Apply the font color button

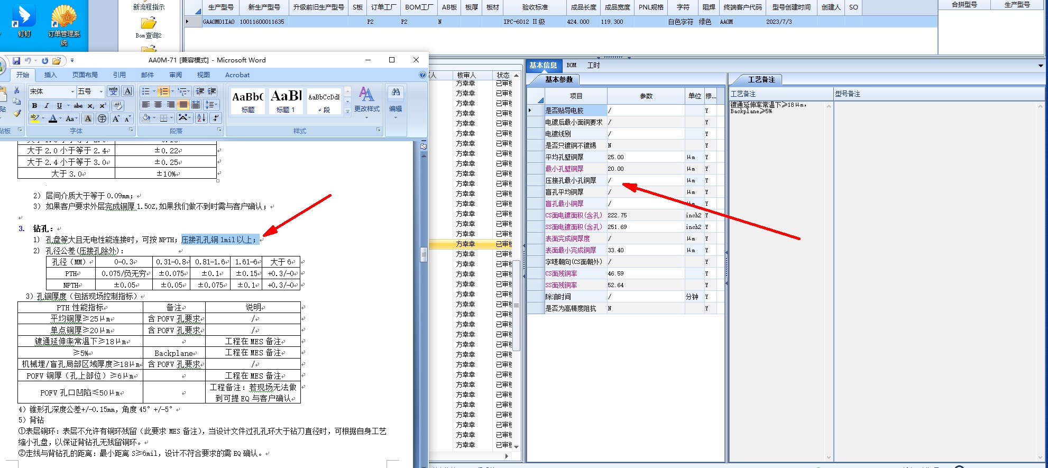click(53, 118)
